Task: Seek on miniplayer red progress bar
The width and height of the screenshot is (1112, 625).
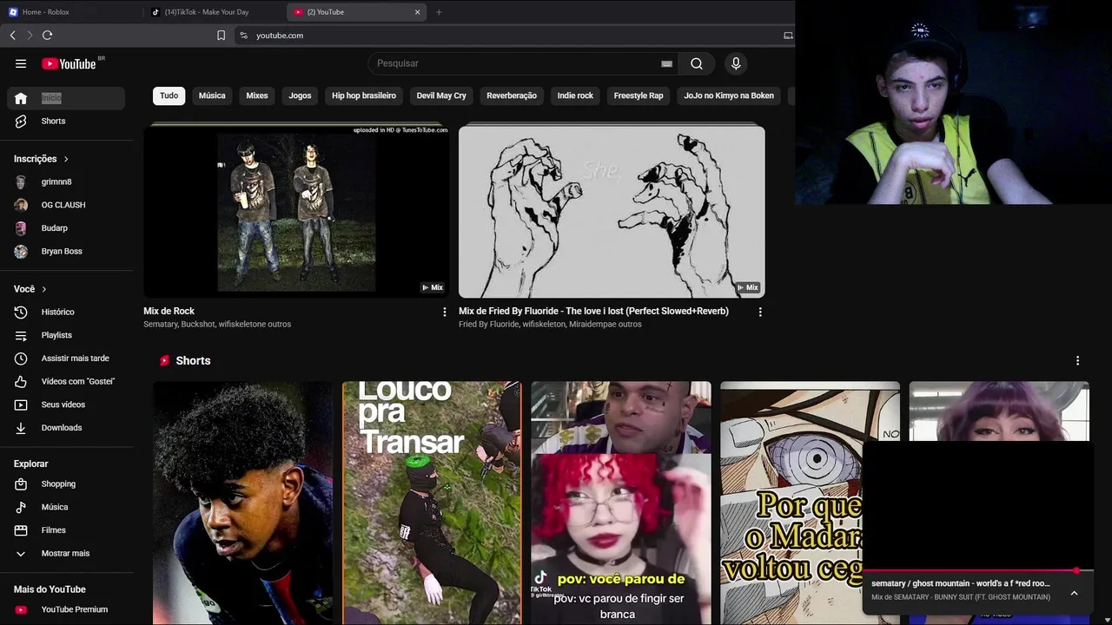Action: [x=977, y=571]
